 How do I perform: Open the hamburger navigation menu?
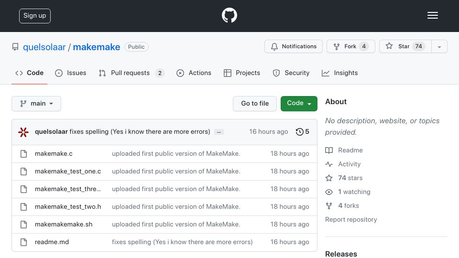tap(432, 15)
